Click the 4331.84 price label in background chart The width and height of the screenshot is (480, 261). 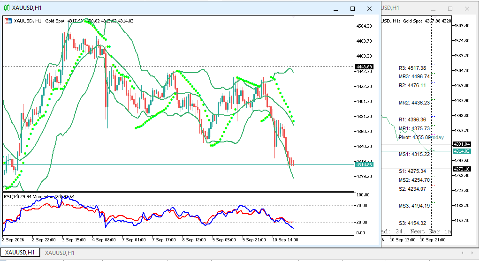461,144
